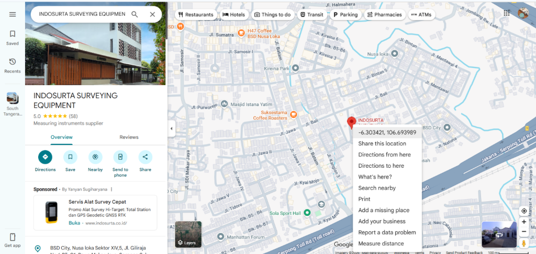The width and height of the screenshot is (536, 254).
Task: Choose Share this location in context menu
Action: pos(387,144)
